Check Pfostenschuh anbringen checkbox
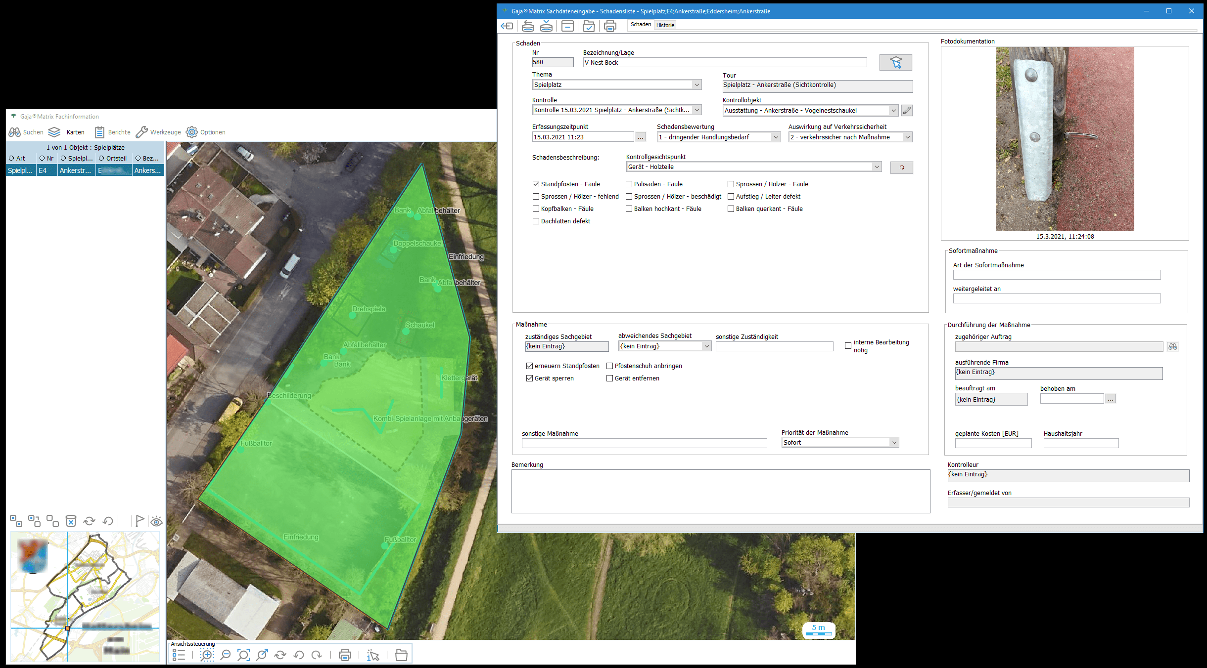Viewport: 1207px width, 668px height. pos(610,366)
